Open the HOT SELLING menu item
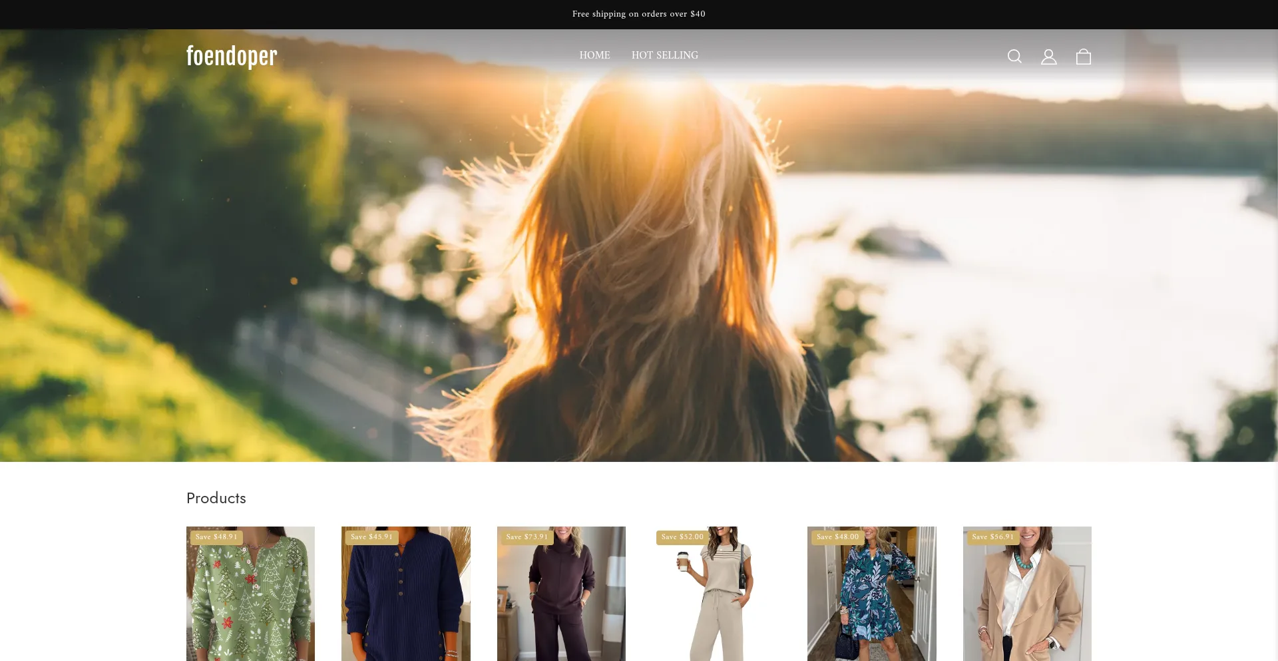This screenshot has width=1278, height=661. click(664, 55)
